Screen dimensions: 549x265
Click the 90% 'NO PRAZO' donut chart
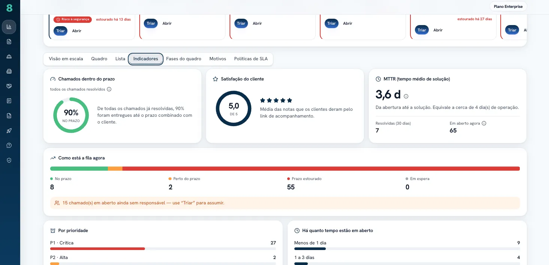tap(71, 115)
